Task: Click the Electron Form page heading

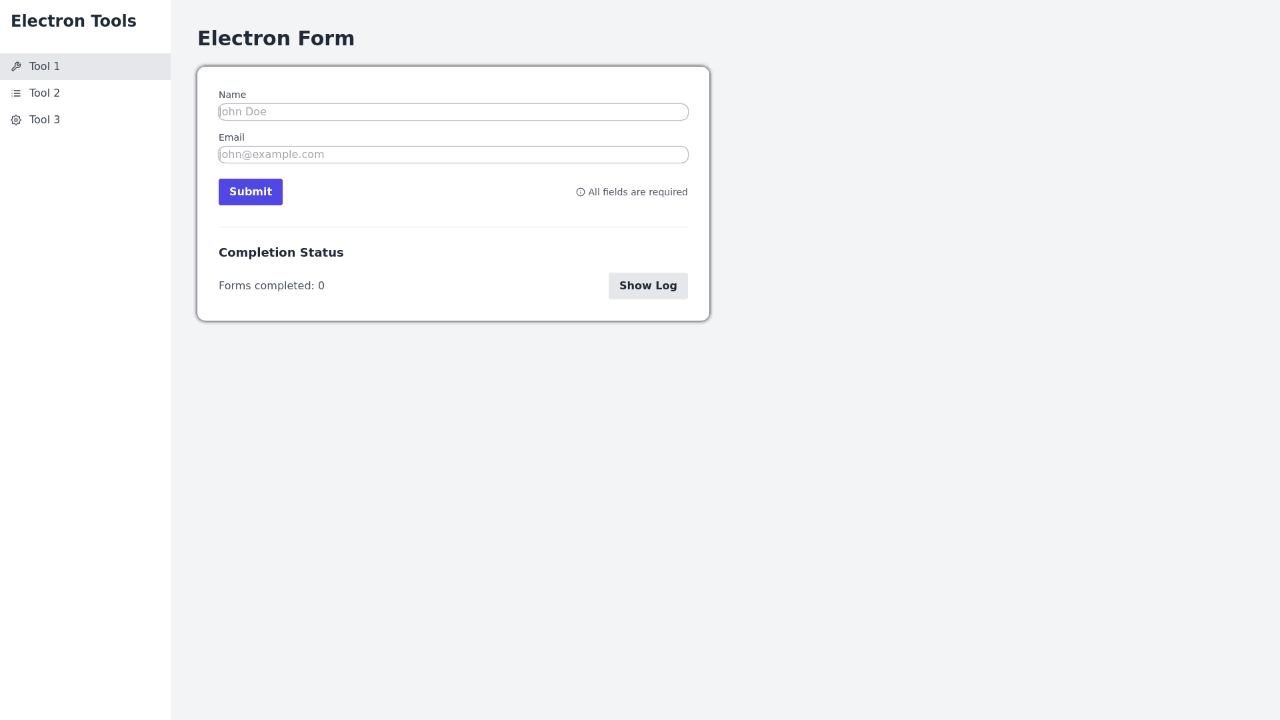Action: pos(275,39)
